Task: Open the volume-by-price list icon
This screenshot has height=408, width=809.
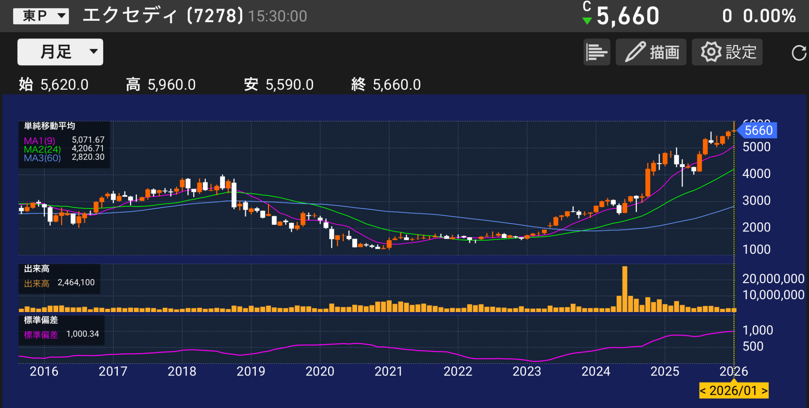Action: [x=596, y=52]
